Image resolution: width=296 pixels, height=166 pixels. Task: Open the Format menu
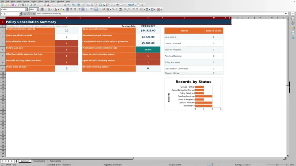[26, 1]
